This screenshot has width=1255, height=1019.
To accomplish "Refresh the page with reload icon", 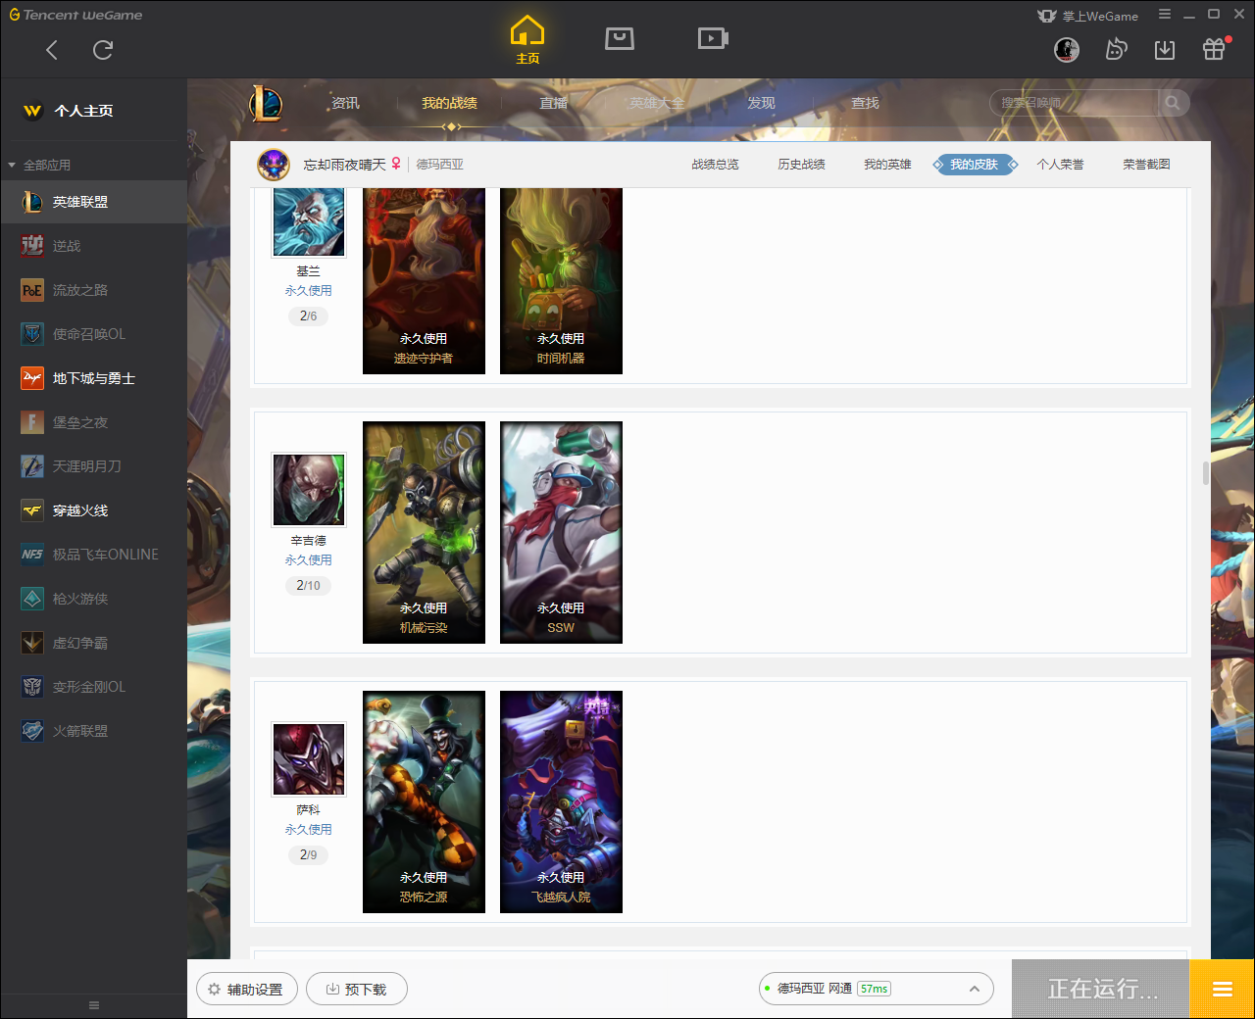I will point(103,50).
